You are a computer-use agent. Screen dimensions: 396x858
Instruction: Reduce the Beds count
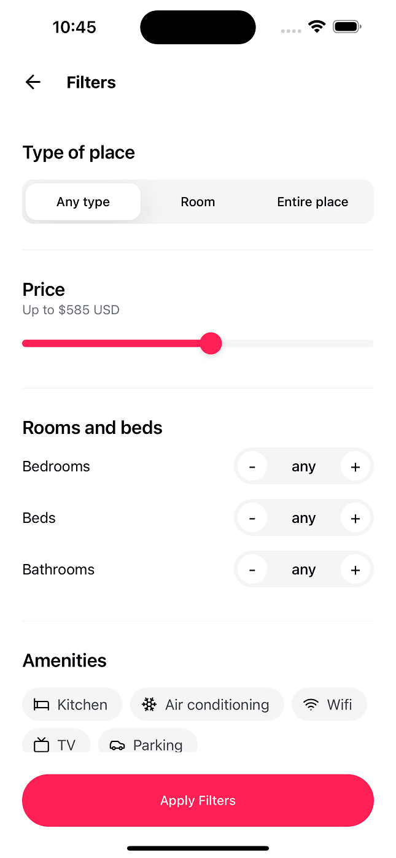click(252, 519)
